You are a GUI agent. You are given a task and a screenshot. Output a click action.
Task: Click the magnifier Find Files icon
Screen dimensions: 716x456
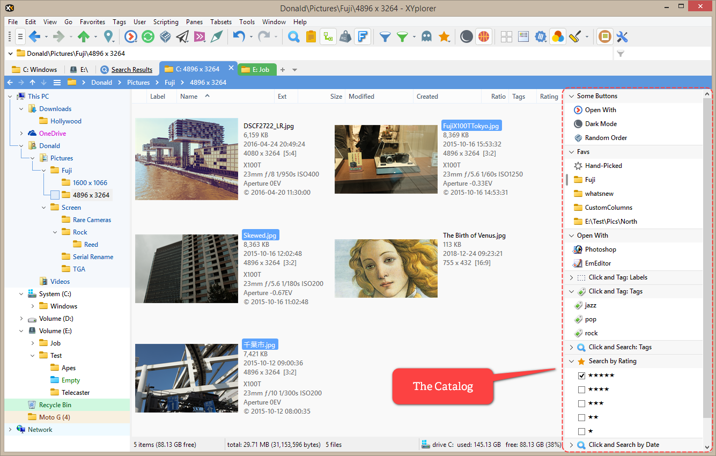tap(293, 37)
